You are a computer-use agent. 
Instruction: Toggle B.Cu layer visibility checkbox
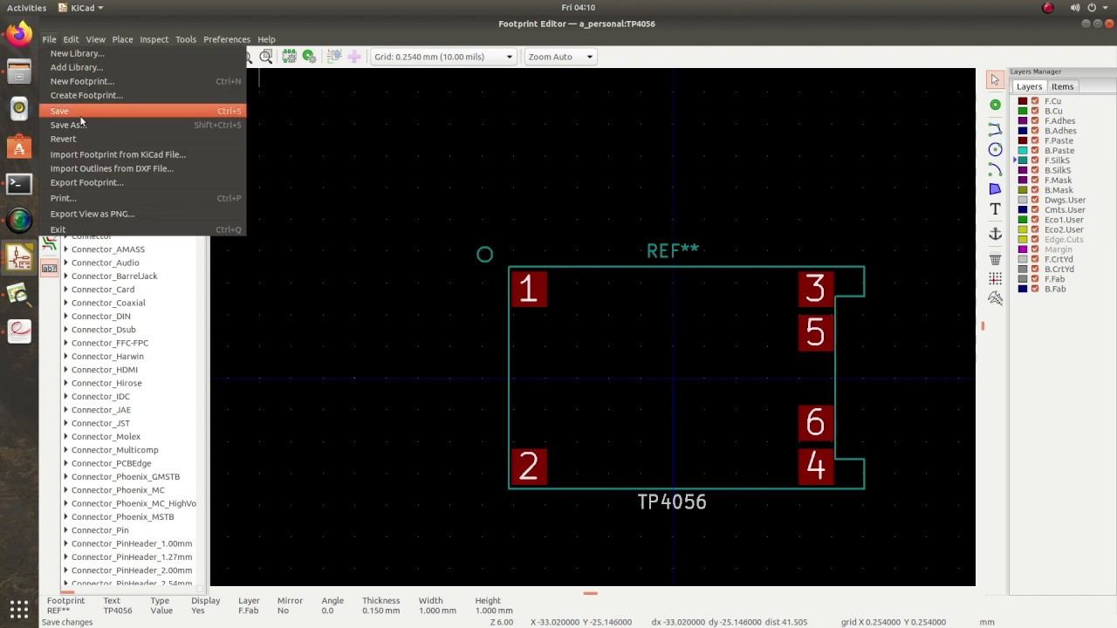pyautogui.click(x=1035, y=111)
